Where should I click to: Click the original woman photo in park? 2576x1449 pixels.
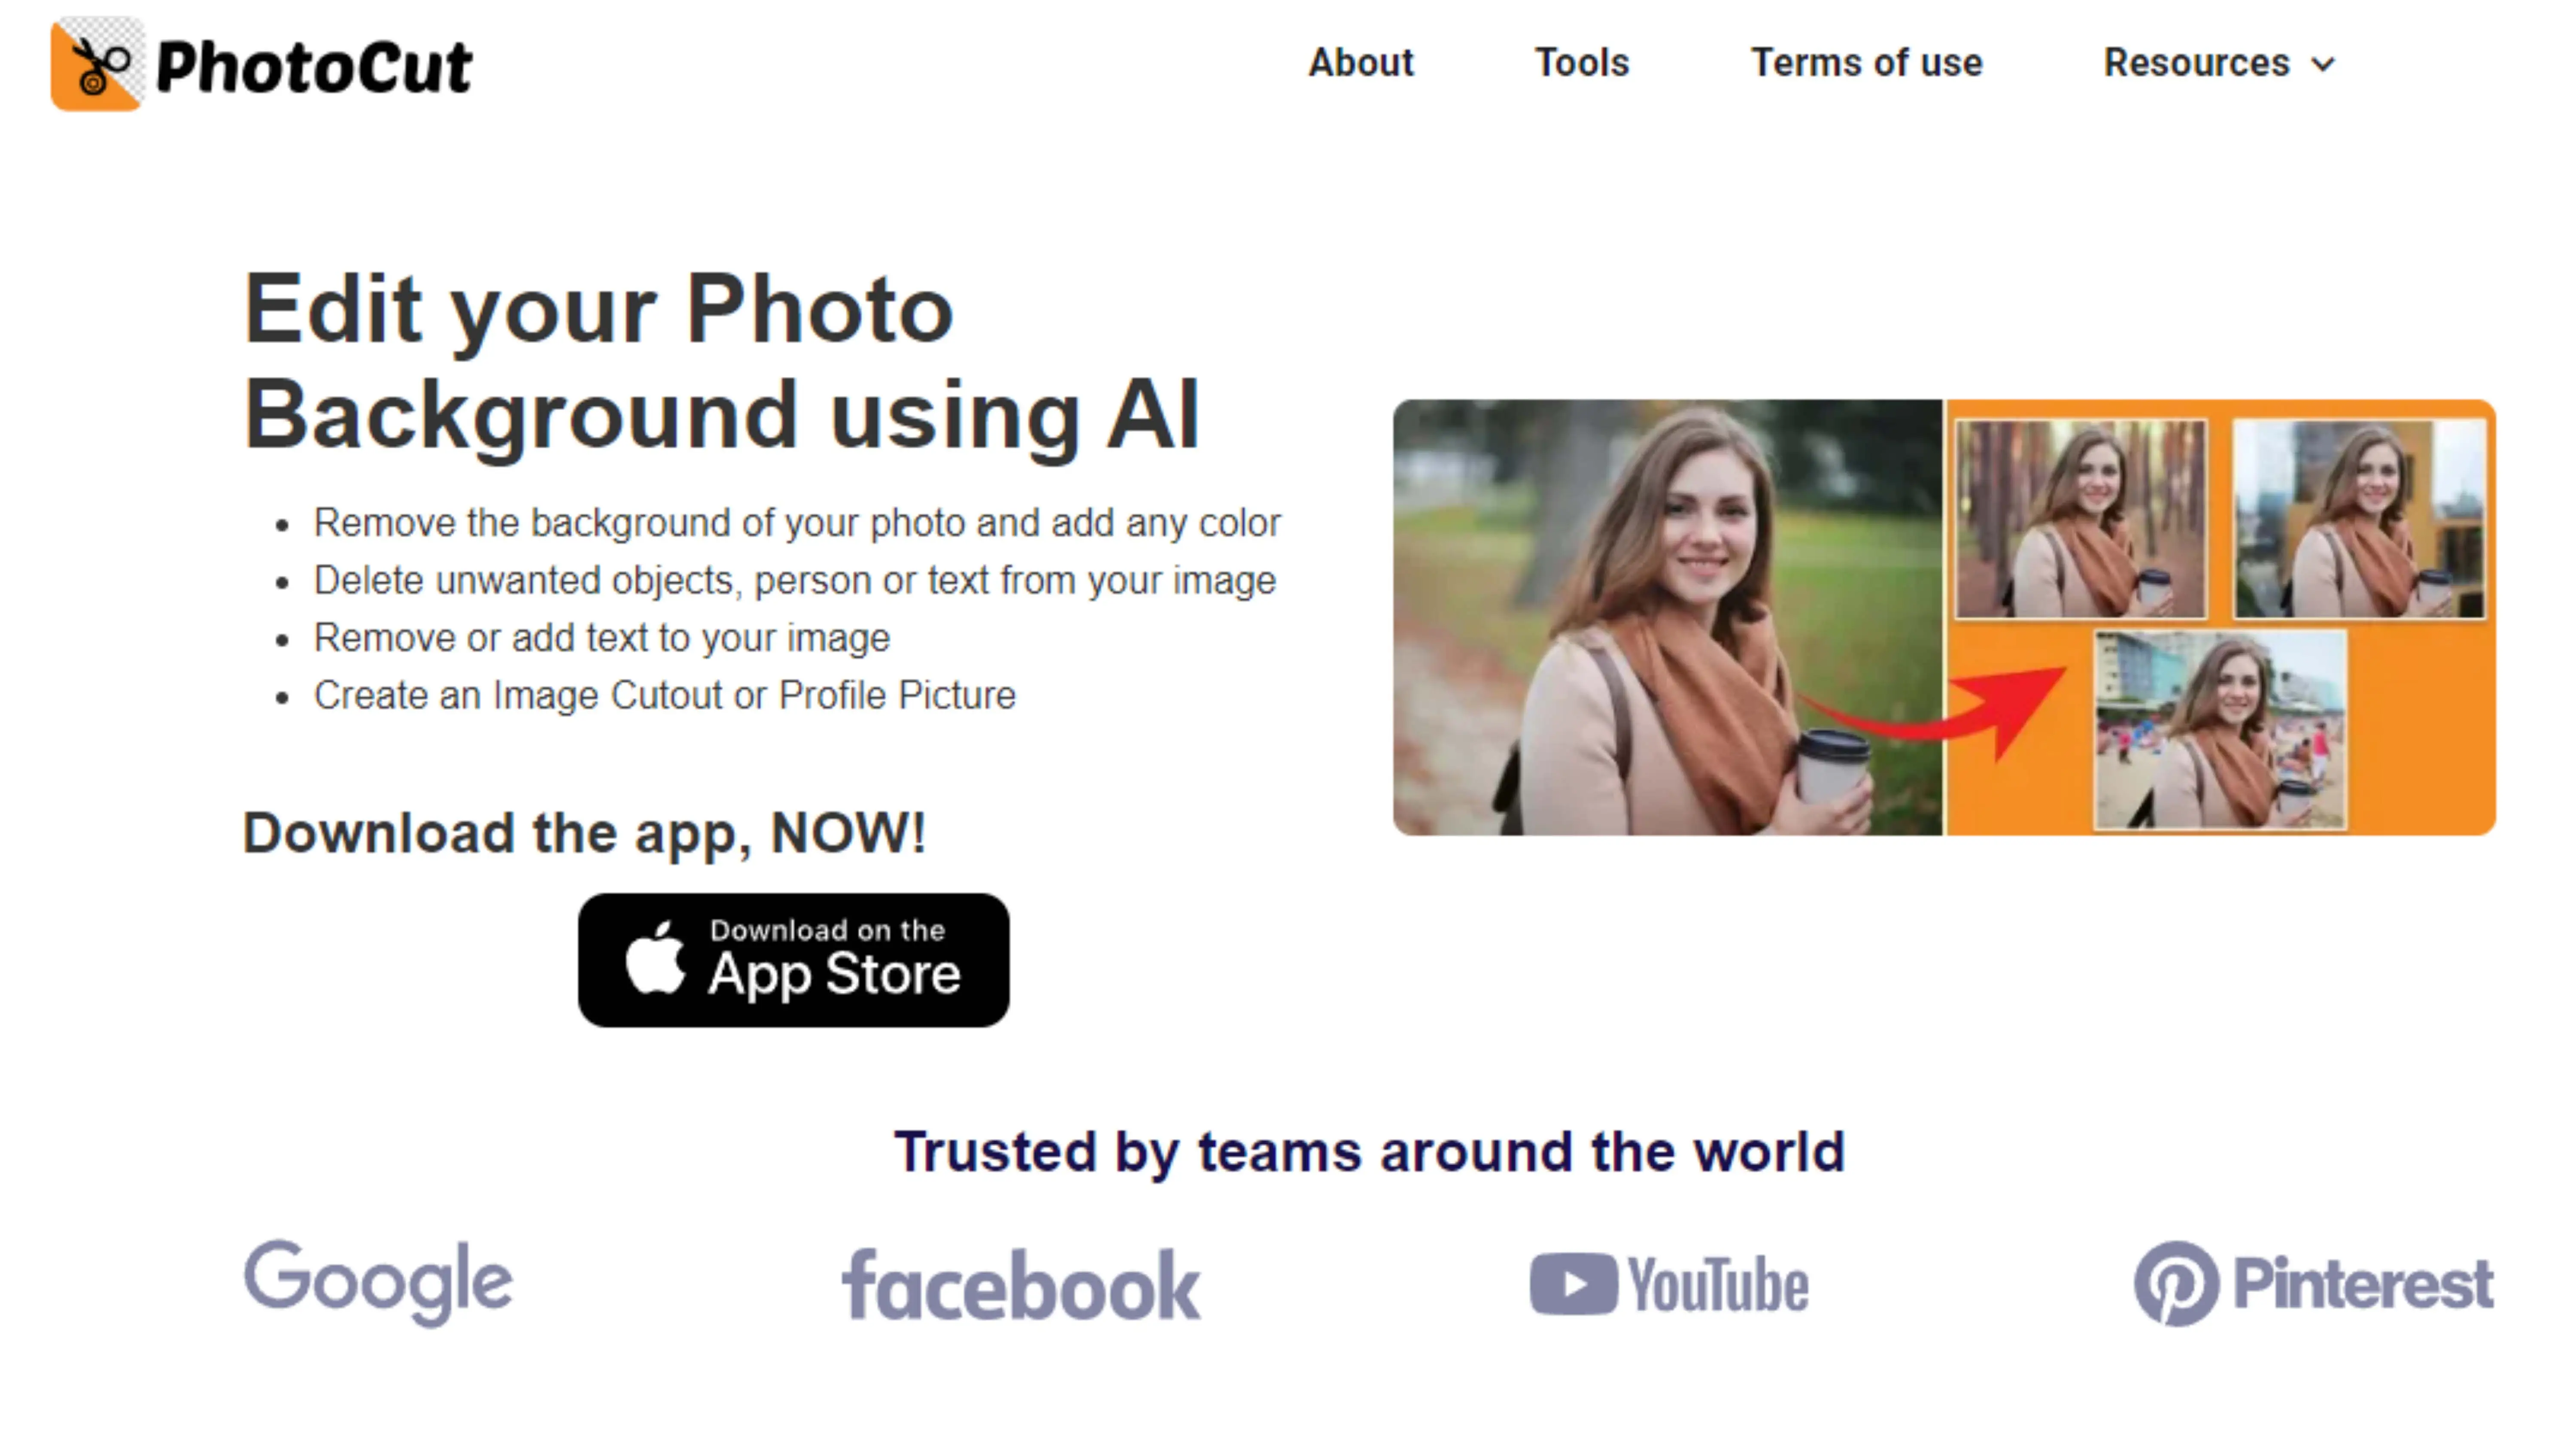1667,617
